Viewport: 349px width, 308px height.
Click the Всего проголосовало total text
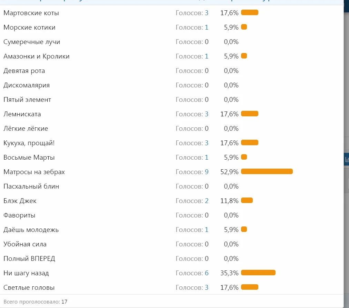[35, 302]
